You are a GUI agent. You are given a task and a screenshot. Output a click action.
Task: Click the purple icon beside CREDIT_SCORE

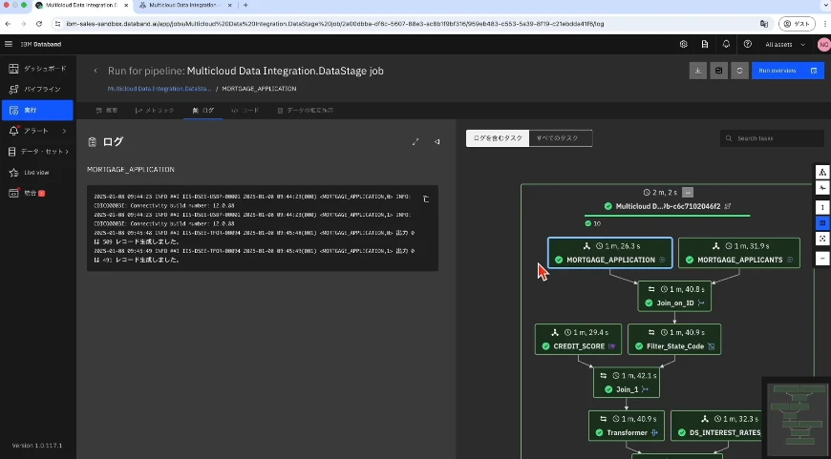(x=611, y=346)
